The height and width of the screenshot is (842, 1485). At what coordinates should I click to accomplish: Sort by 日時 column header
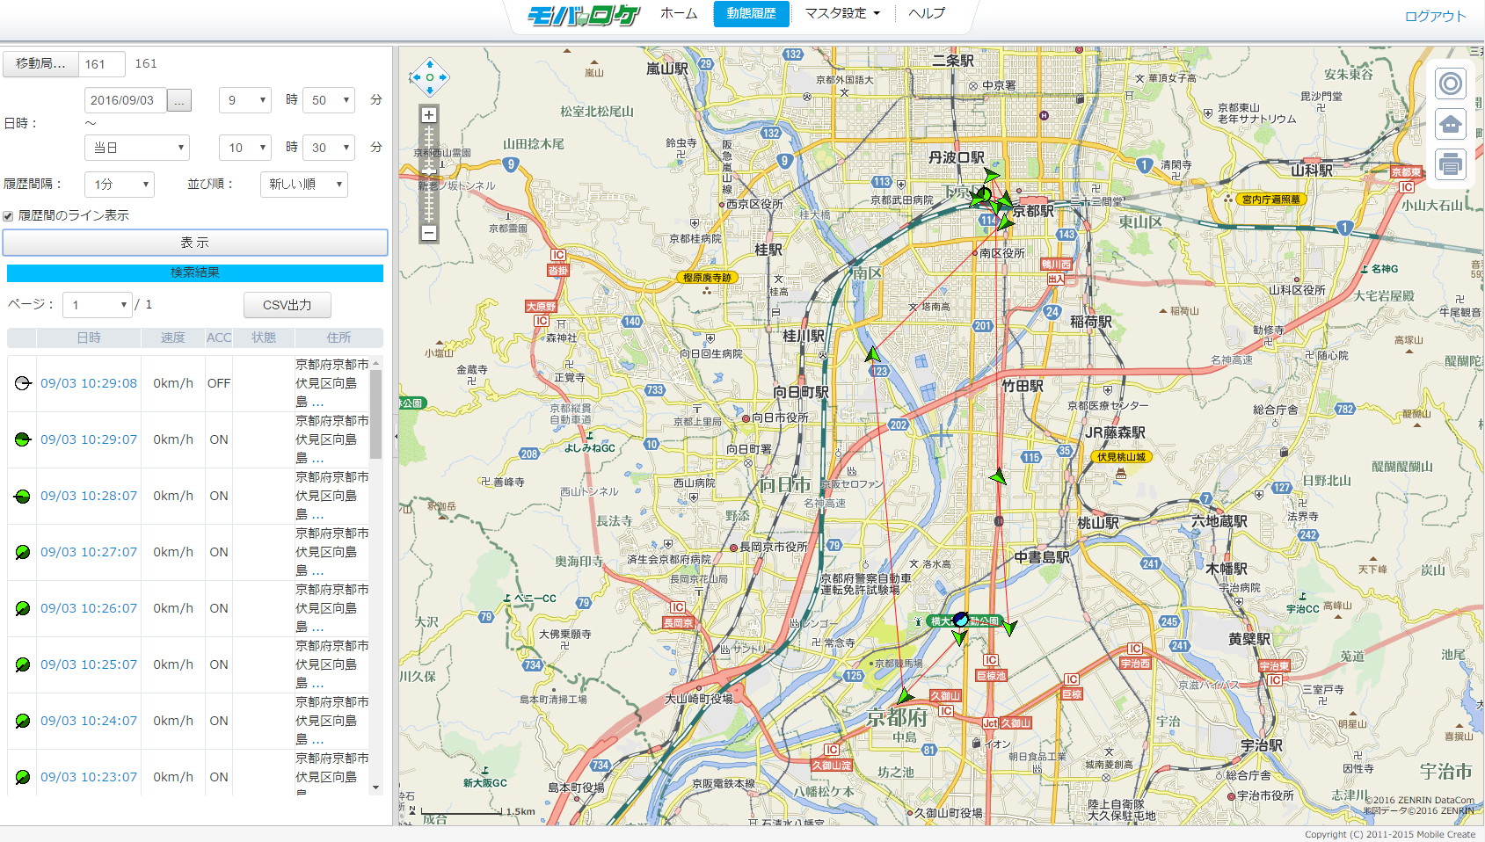89,338
